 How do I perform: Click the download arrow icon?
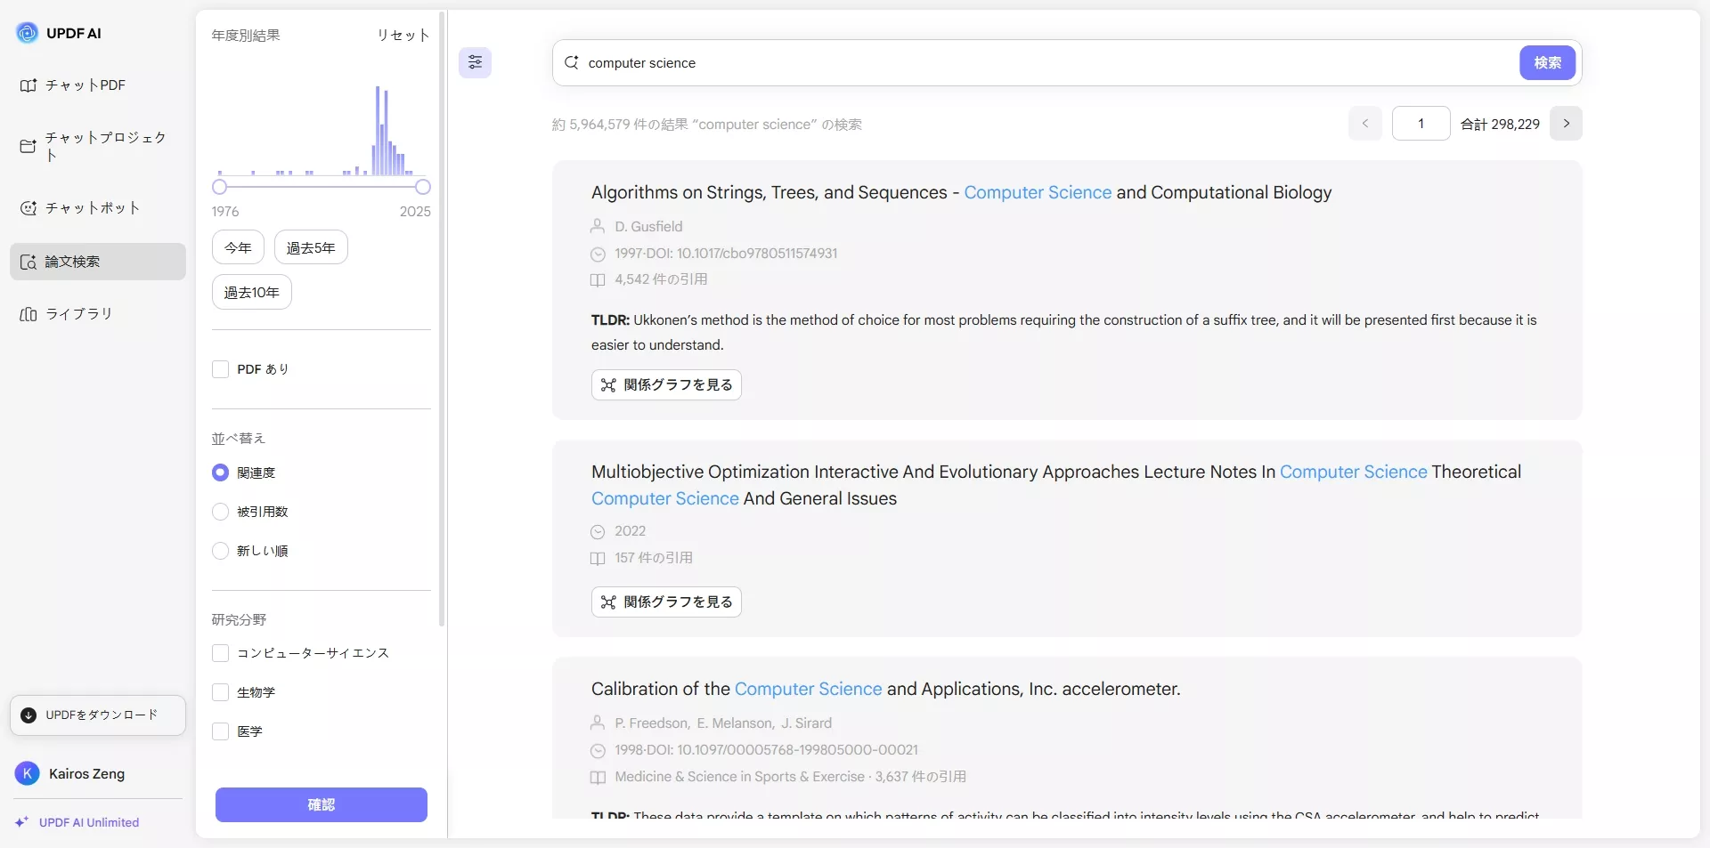pos(28,715)
